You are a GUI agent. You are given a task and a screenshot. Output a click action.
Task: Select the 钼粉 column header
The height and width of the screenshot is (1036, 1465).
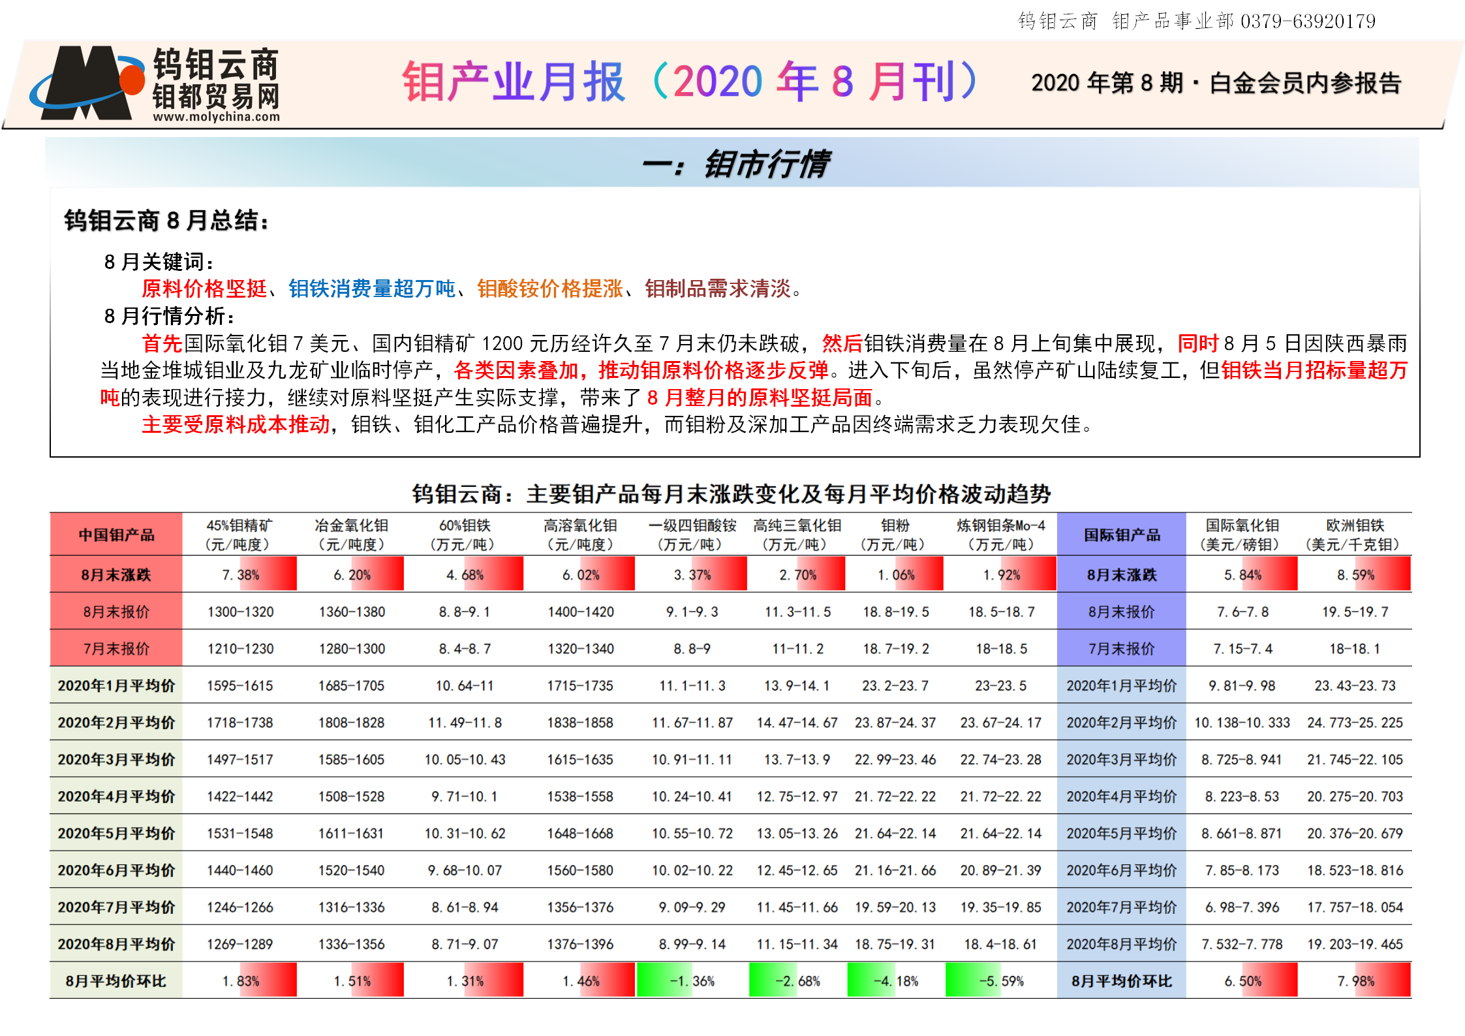[895, 535]
